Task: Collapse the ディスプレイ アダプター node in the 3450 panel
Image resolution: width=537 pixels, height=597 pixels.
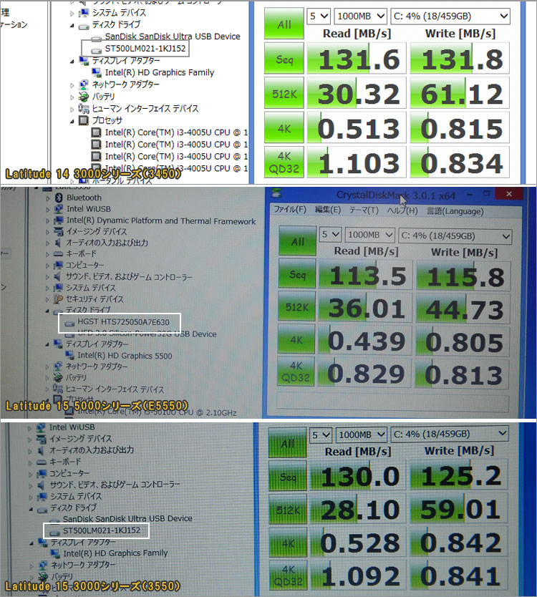Action: 72,62
